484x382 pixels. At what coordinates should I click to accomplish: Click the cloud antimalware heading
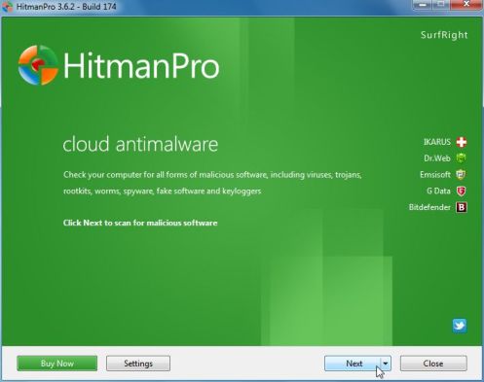tap(140, 144)
